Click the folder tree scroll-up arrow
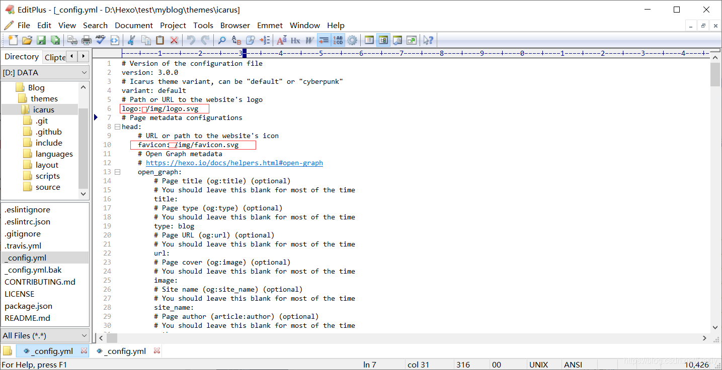Screen dimensions: 722x370 (x=84, y=87)
